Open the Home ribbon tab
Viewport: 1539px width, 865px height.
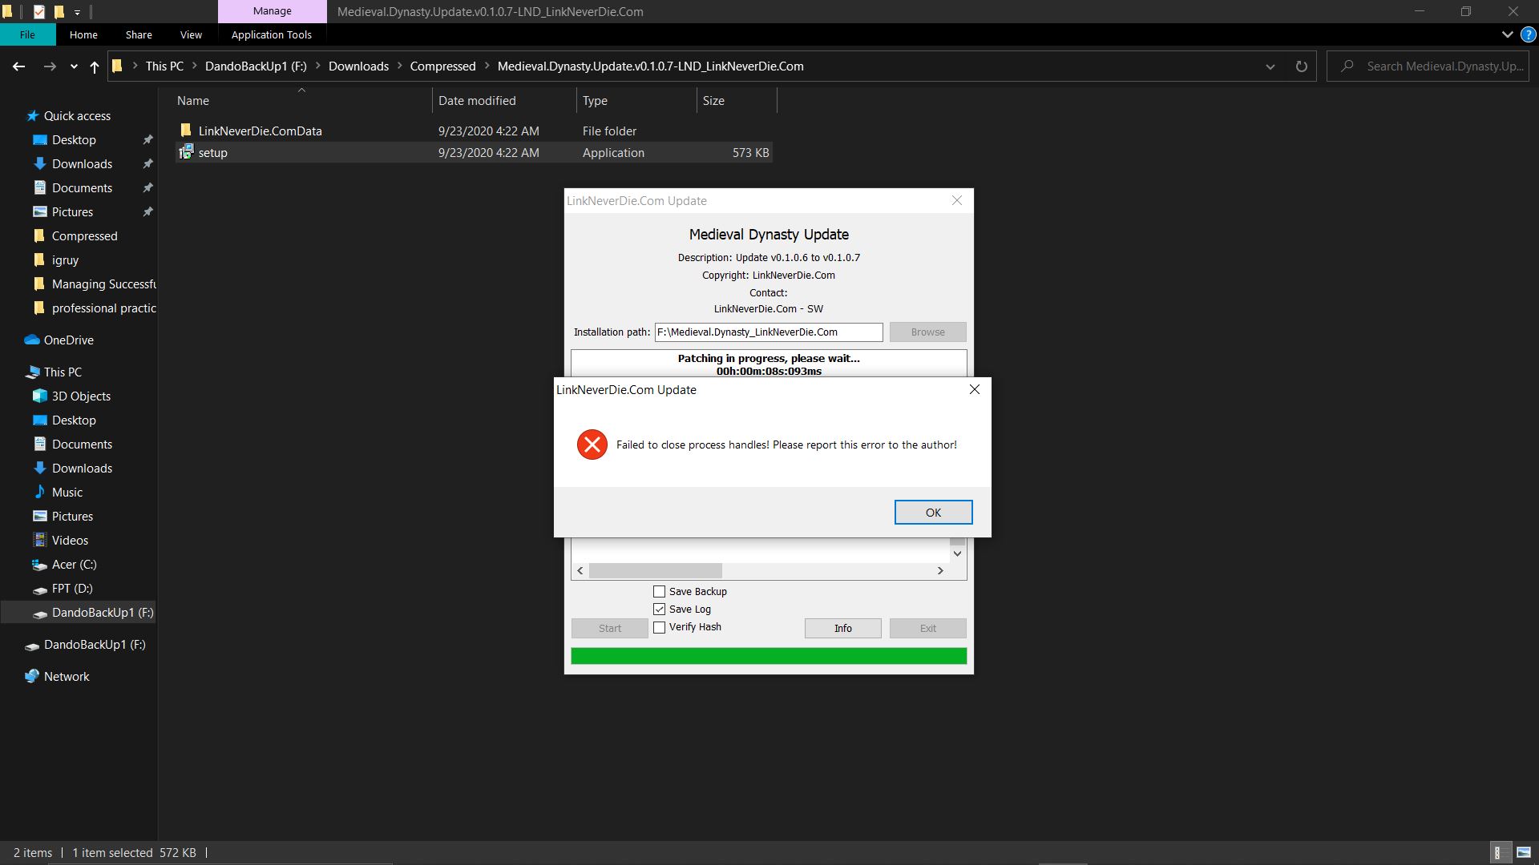click(83, 34)
